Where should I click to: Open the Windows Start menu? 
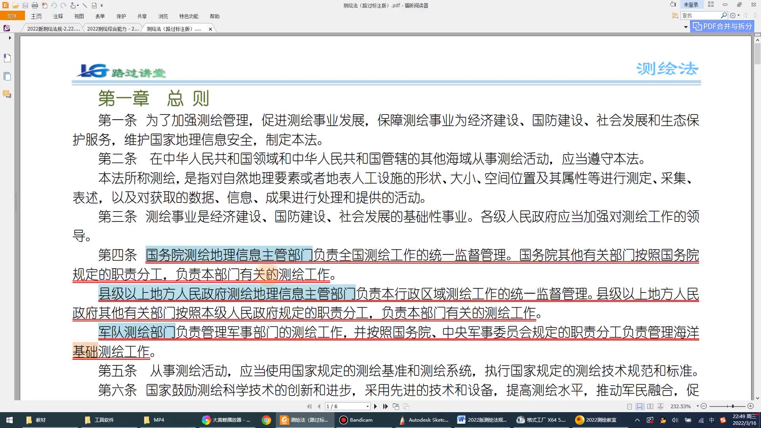point(10,420)
